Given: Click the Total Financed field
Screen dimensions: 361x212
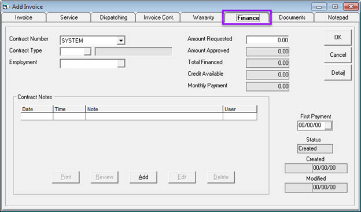Looking at the screenshot, I should (x=267, y=63).
